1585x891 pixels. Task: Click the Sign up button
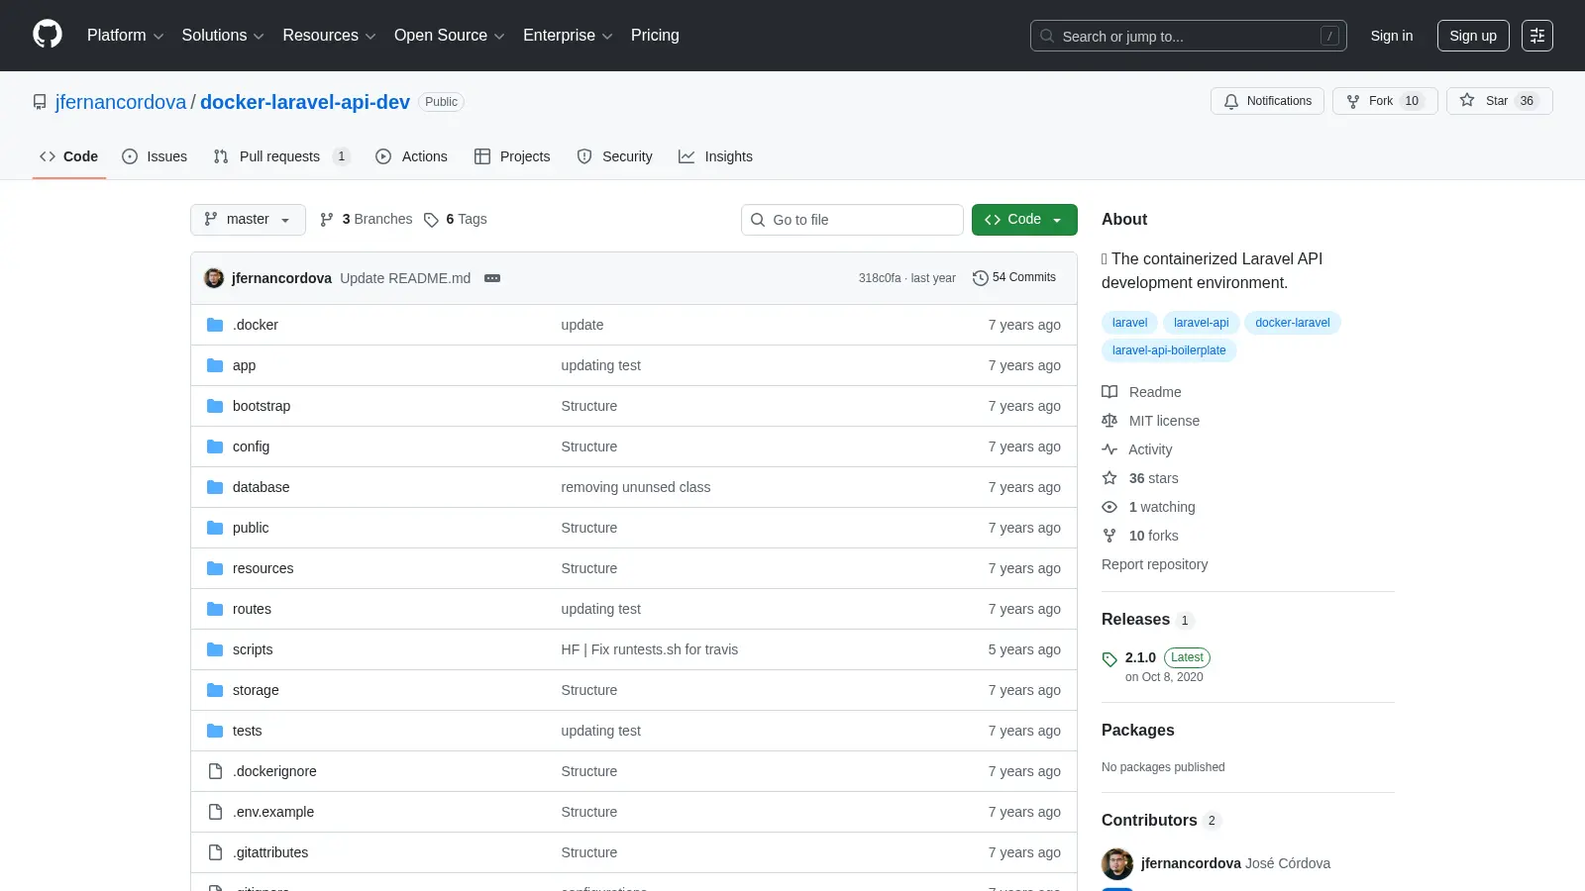click(1473, 36)
